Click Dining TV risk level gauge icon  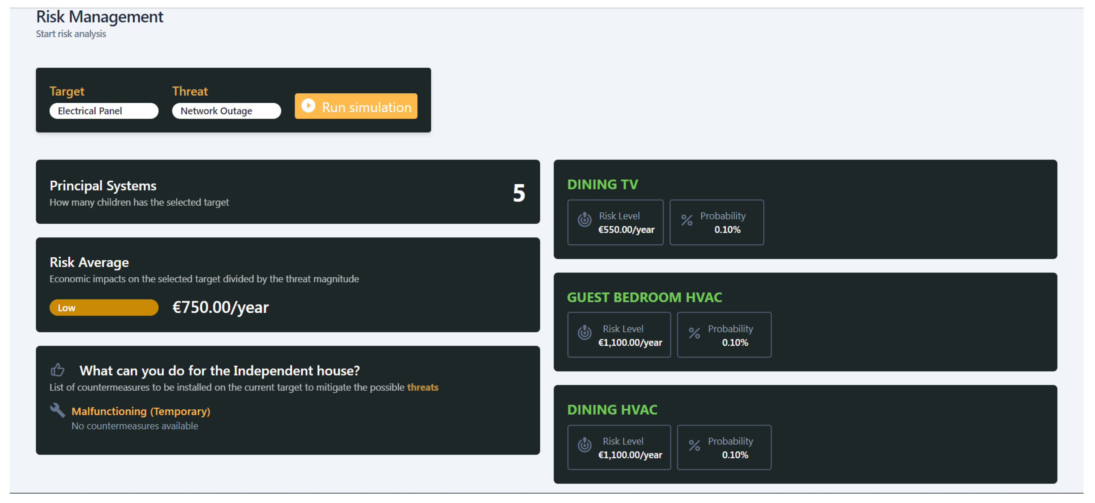pyautogui.click(x=585, y=220)
